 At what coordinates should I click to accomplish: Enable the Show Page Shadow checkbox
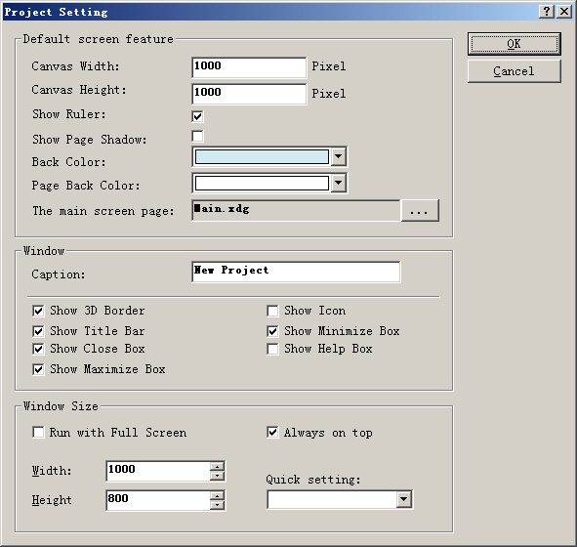coord(197,136)
